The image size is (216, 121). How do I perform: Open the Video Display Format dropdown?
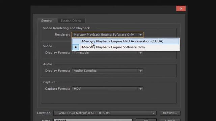click(107, 53)
